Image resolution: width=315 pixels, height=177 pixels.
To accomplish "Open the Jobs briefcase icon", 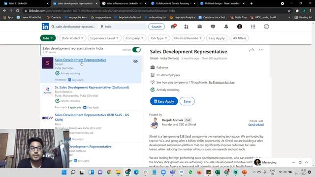I will coord(199,27).
